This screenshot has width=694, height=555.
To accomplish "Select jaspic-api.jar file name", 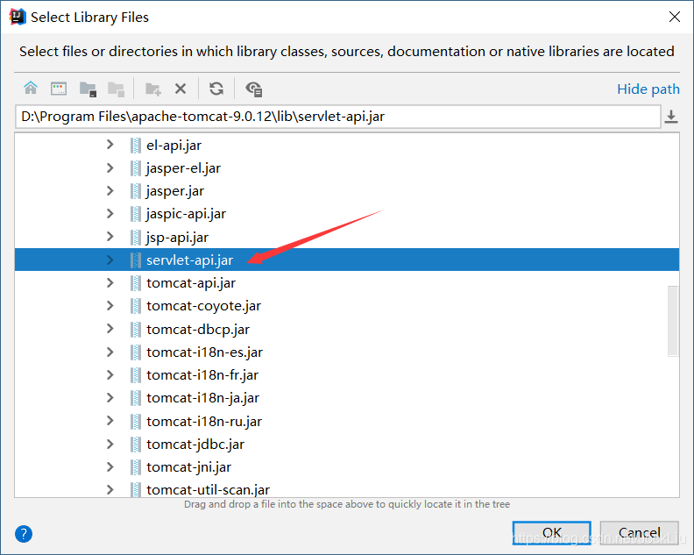I will (186, 214).
